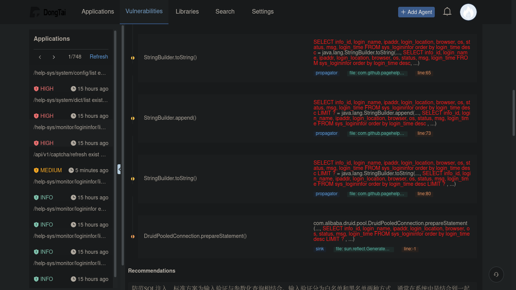Click the orange marker beside StringBuilder.append()
The width and height of the screenshot is (516, 290).
click(133, 118)
